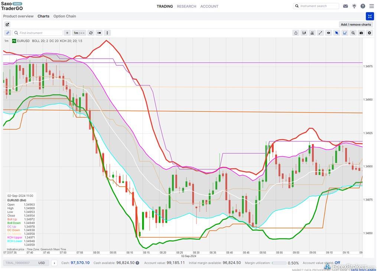
Task: Toggle the instrument link chain button
Action: (x=7, y=33)
